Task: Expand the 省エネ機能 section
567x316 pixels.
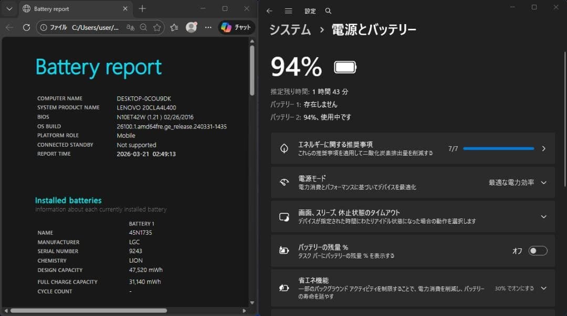Action: (x=413, y=288)
